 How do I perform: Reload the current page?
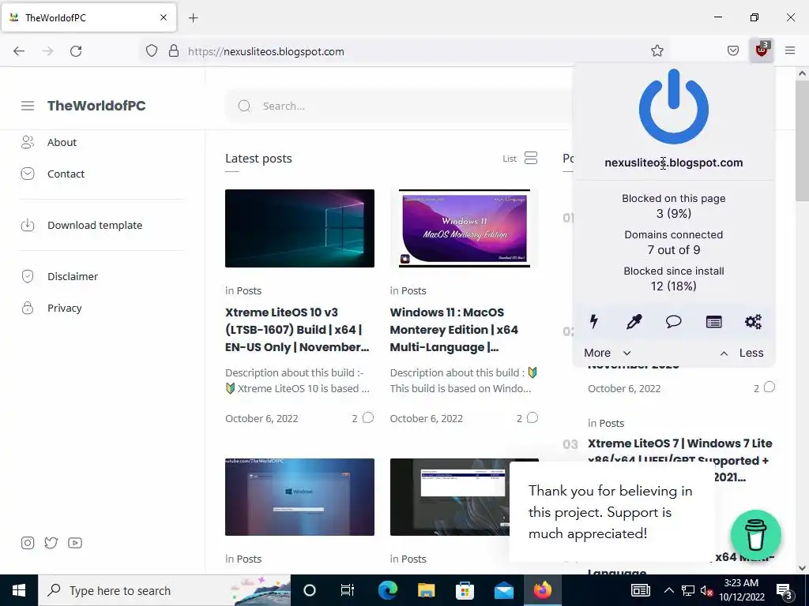click(76, 51)
